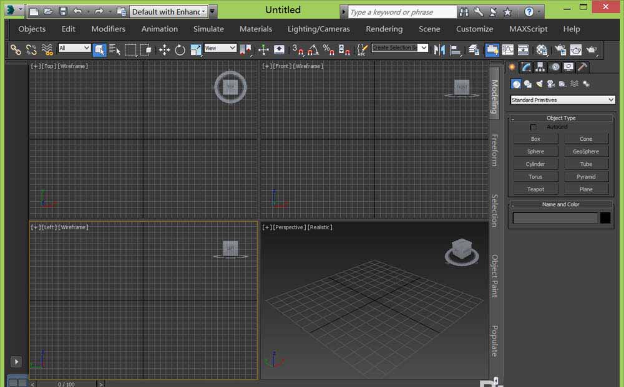Switch to the Lights category icon
Image resolution: width=624 pixels, height=387 pixels.
point(539,84)
